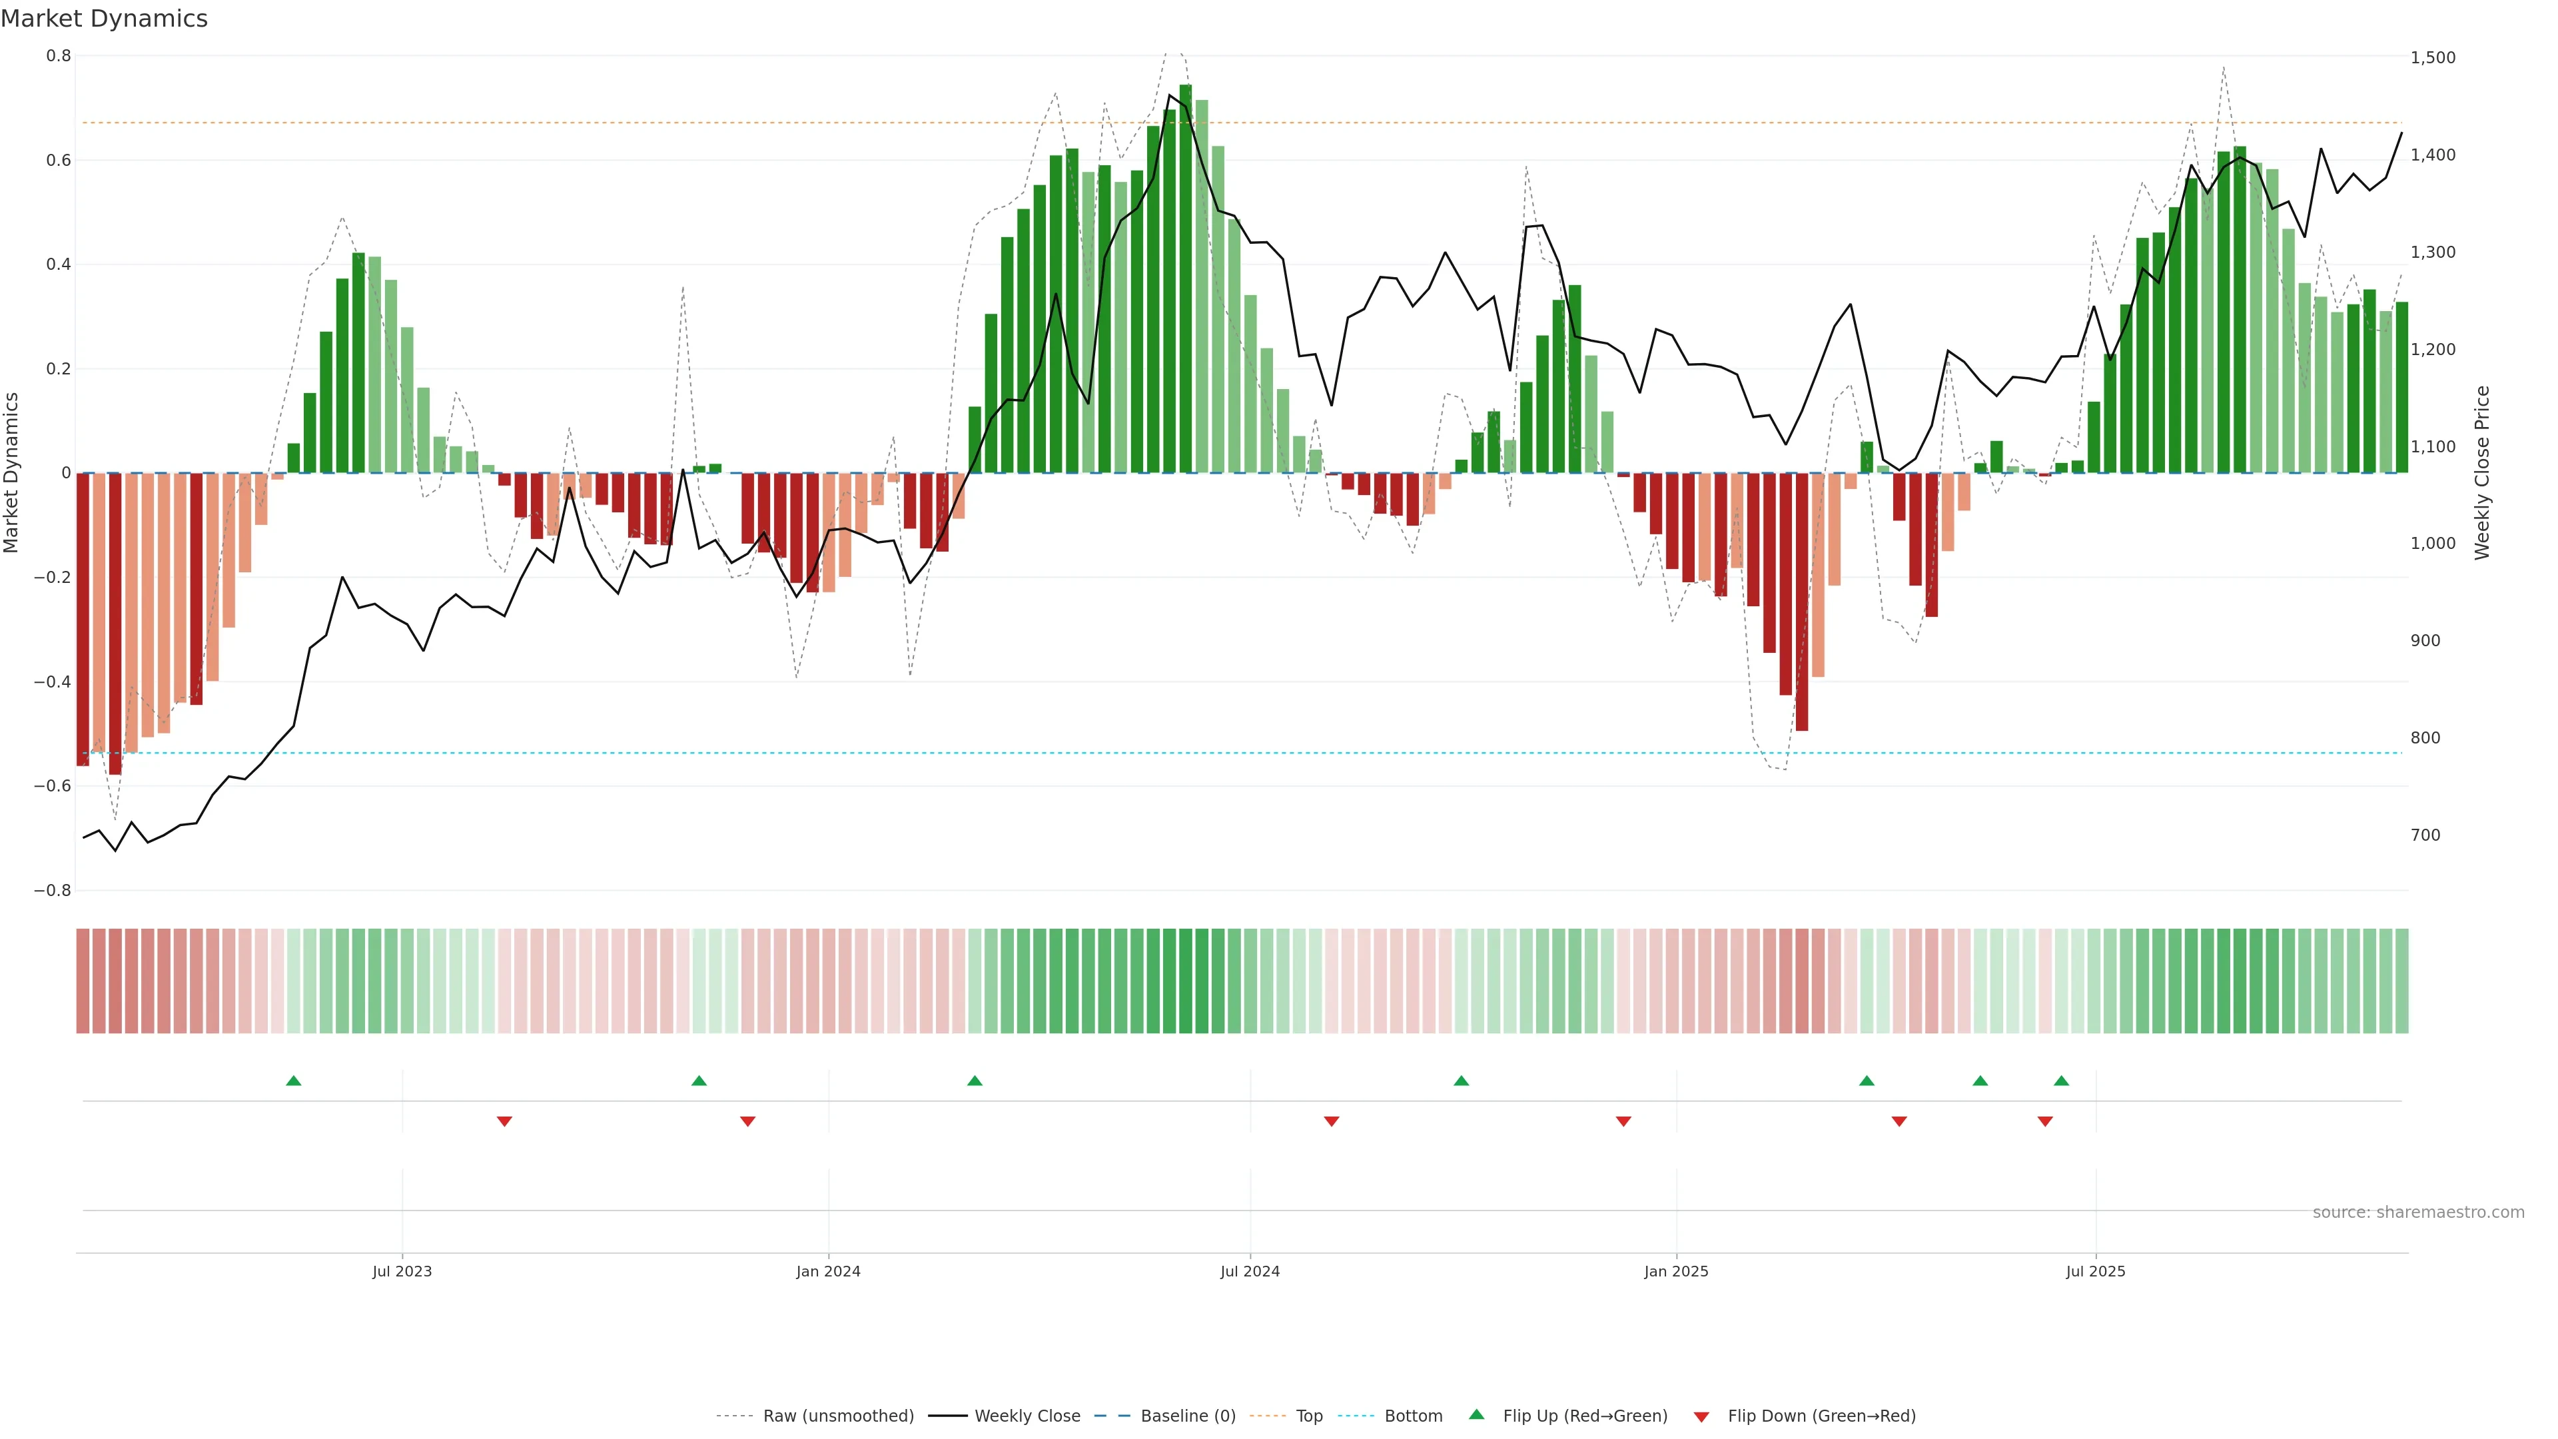Screen dimensions: 2558x1439
Task: Toggle the Weekly Close legend entry
Action: [x=1027, y=1416]
